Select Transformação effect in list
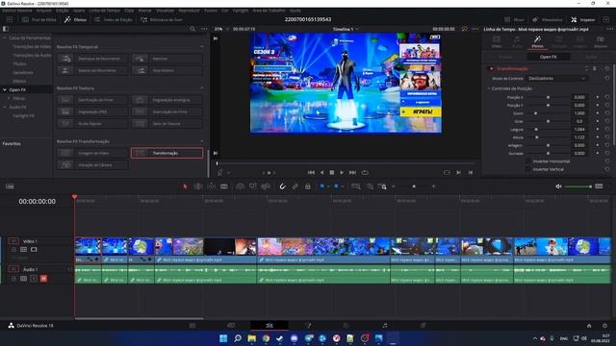Viewport: 616px width, 346px height. [167, 153]
